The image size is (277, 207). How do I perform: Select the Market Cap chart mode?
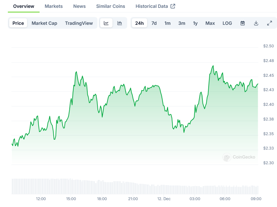pyautogui.click(x=44, y=23)
